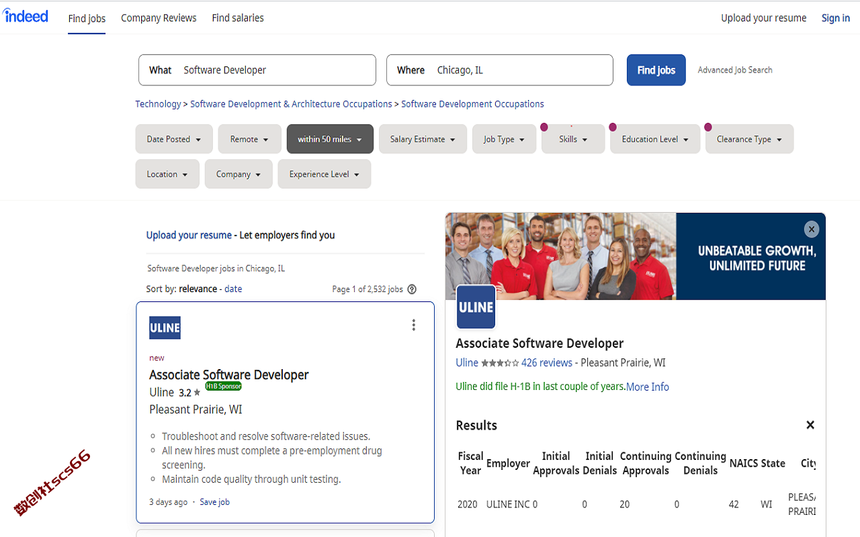The width and height of the screenshot is (860, 537).
Task: Open Advanced Job Search
Action: pos(735,70)
